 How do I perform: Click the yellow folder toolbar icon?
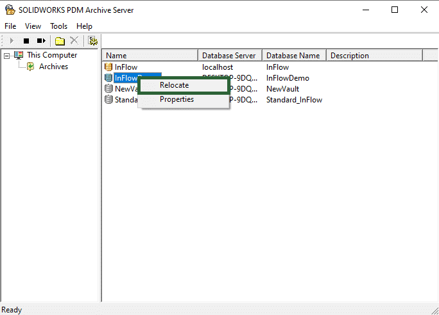[x=60, y=41]
